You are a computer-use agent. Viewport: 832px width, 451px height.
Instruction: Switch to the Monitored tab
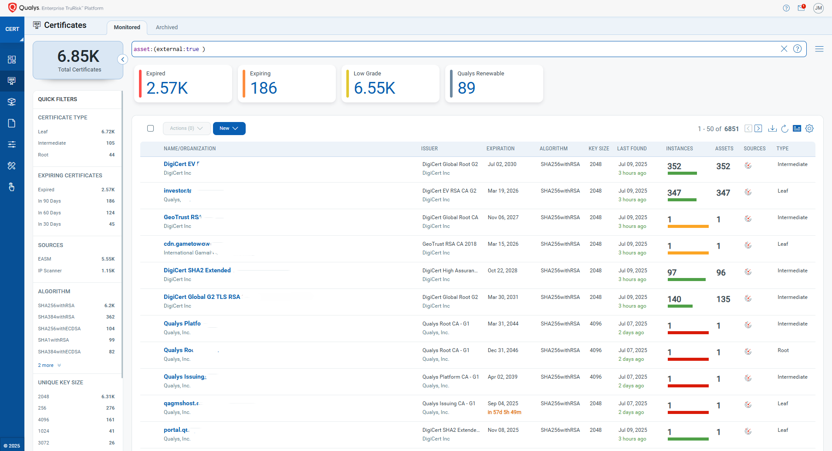click(x=127, y=27)
